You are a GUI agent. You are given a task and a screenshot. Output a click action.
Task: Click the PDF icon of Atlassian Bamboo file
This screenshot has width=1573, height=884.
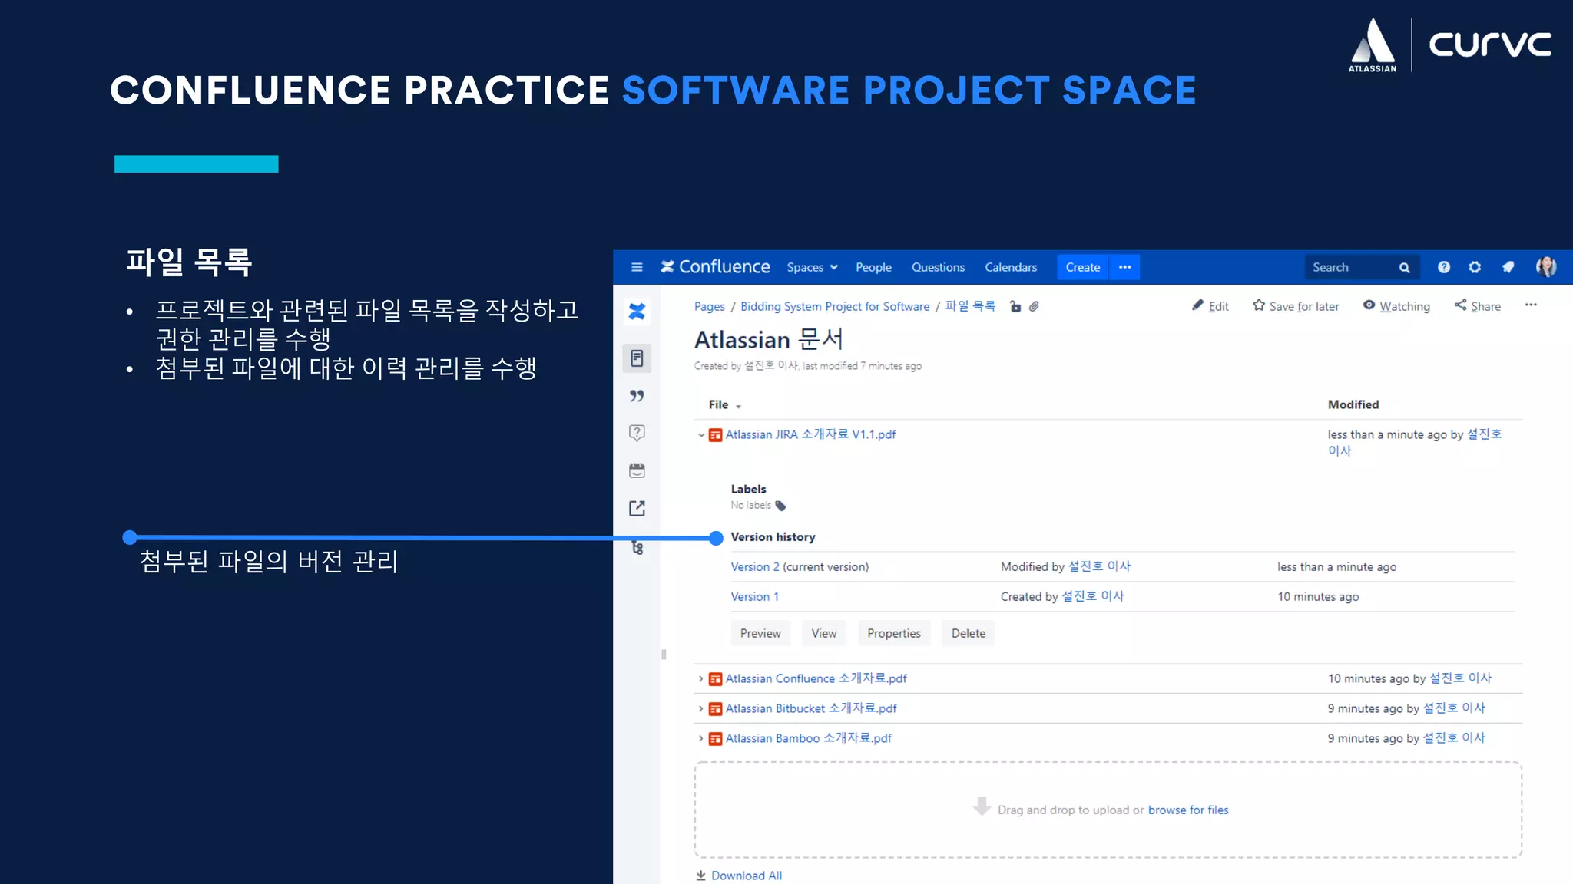pyautogui.click(x=715, y=739)
